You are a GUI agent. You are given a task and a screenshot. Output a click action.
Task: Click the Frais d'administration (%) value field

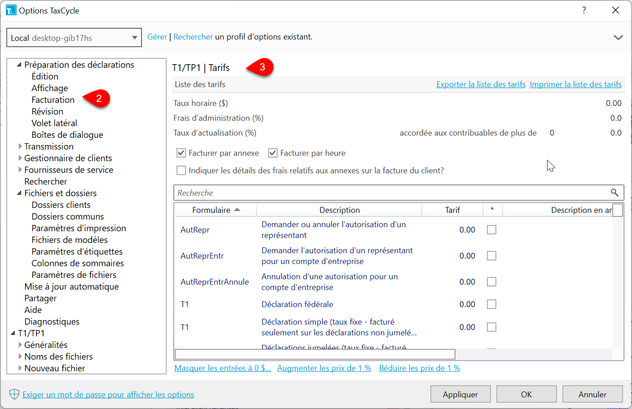[x=616, y=118]
